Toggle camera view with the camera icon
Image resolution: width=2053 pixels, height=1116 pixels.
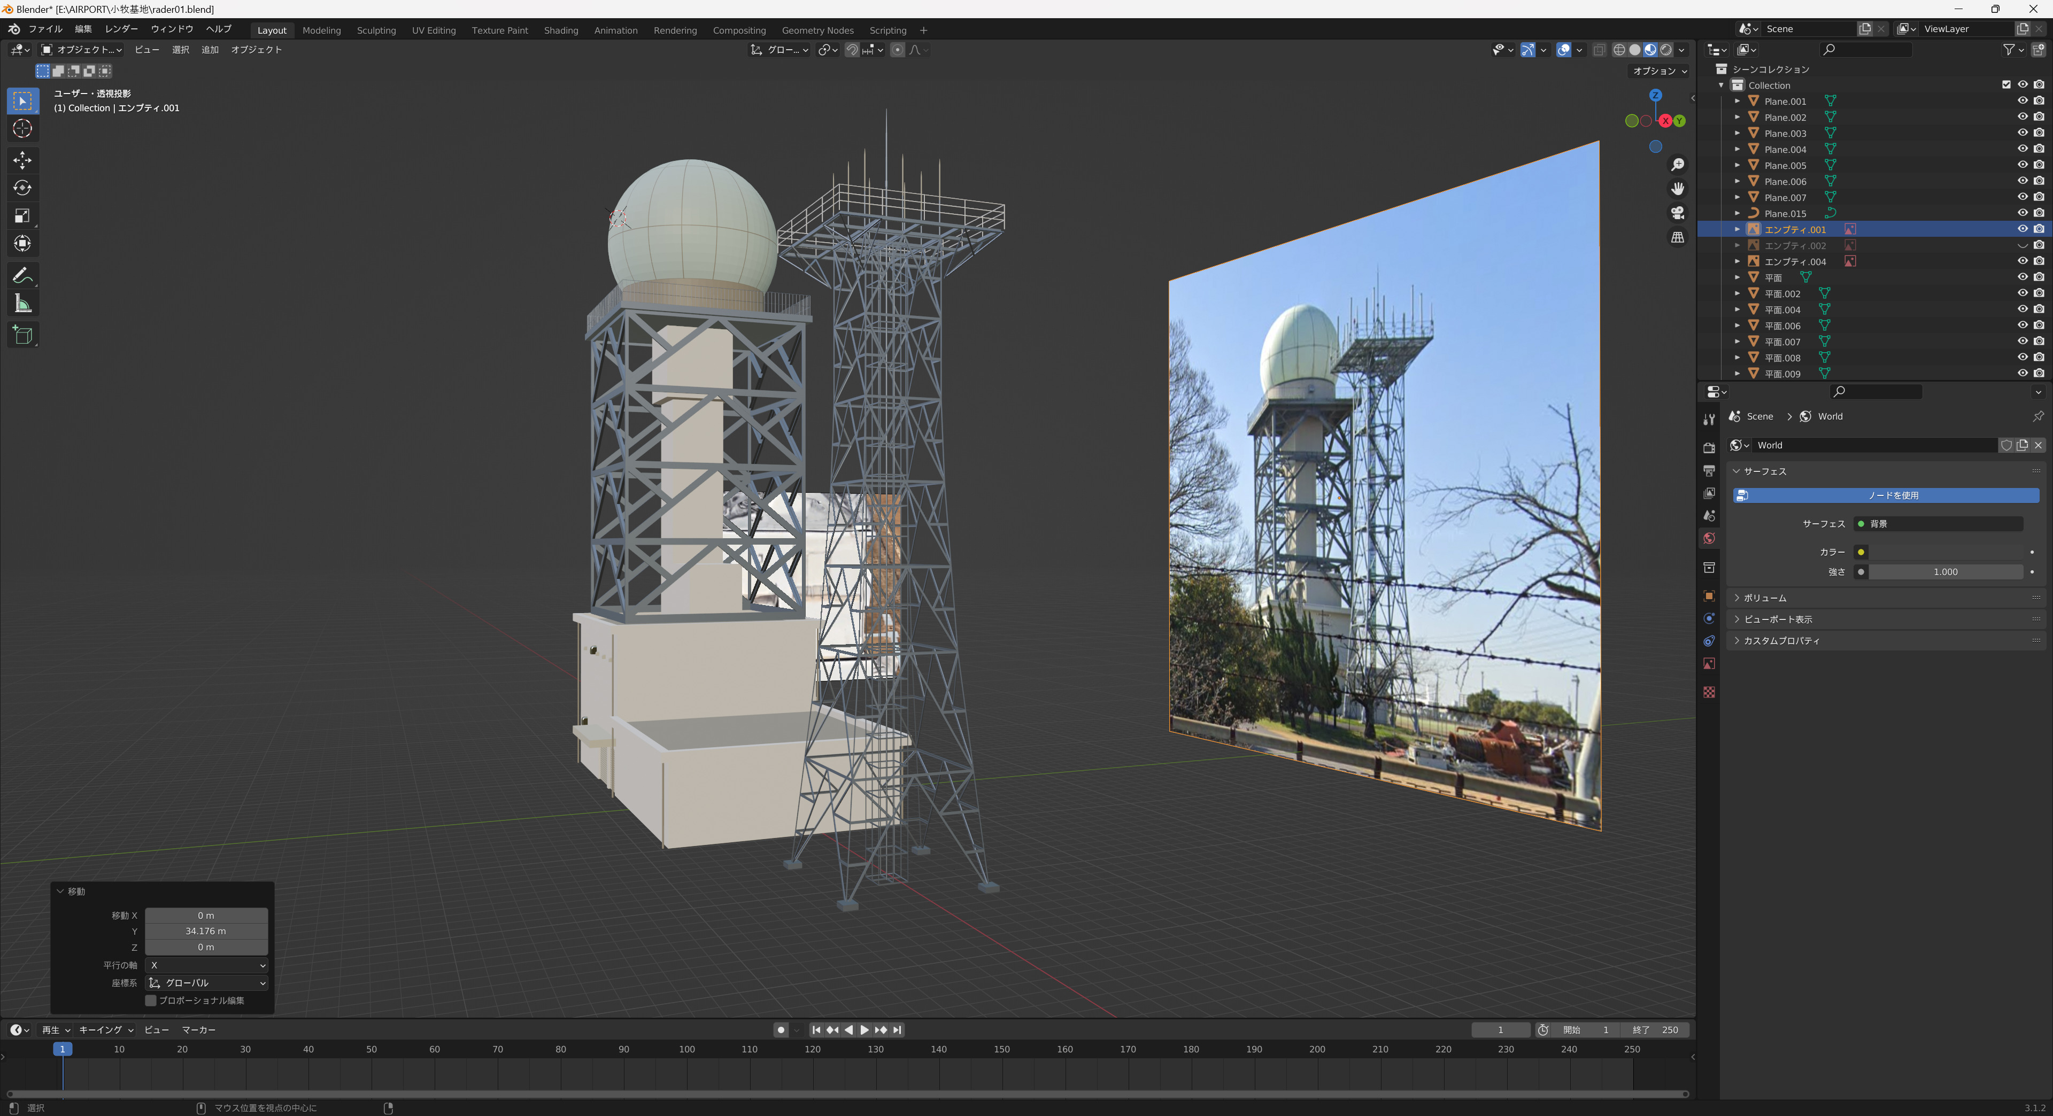pos(1678,213)
